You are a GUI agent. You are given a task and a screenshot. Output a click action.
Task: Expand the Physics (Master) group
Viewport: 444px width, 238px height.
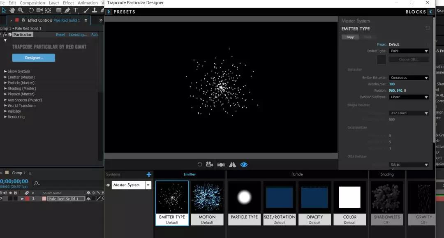[5, 94]
